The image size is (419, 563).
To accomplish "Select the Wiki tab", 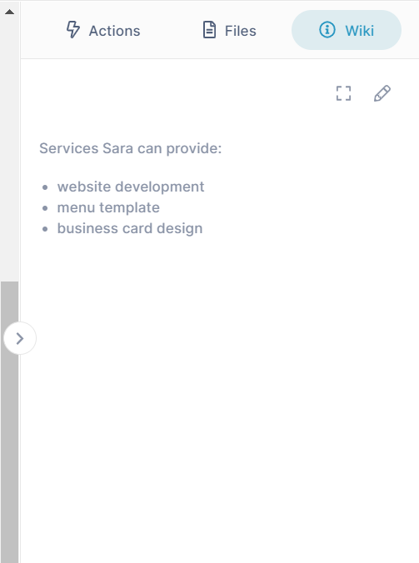I will 347,30.
